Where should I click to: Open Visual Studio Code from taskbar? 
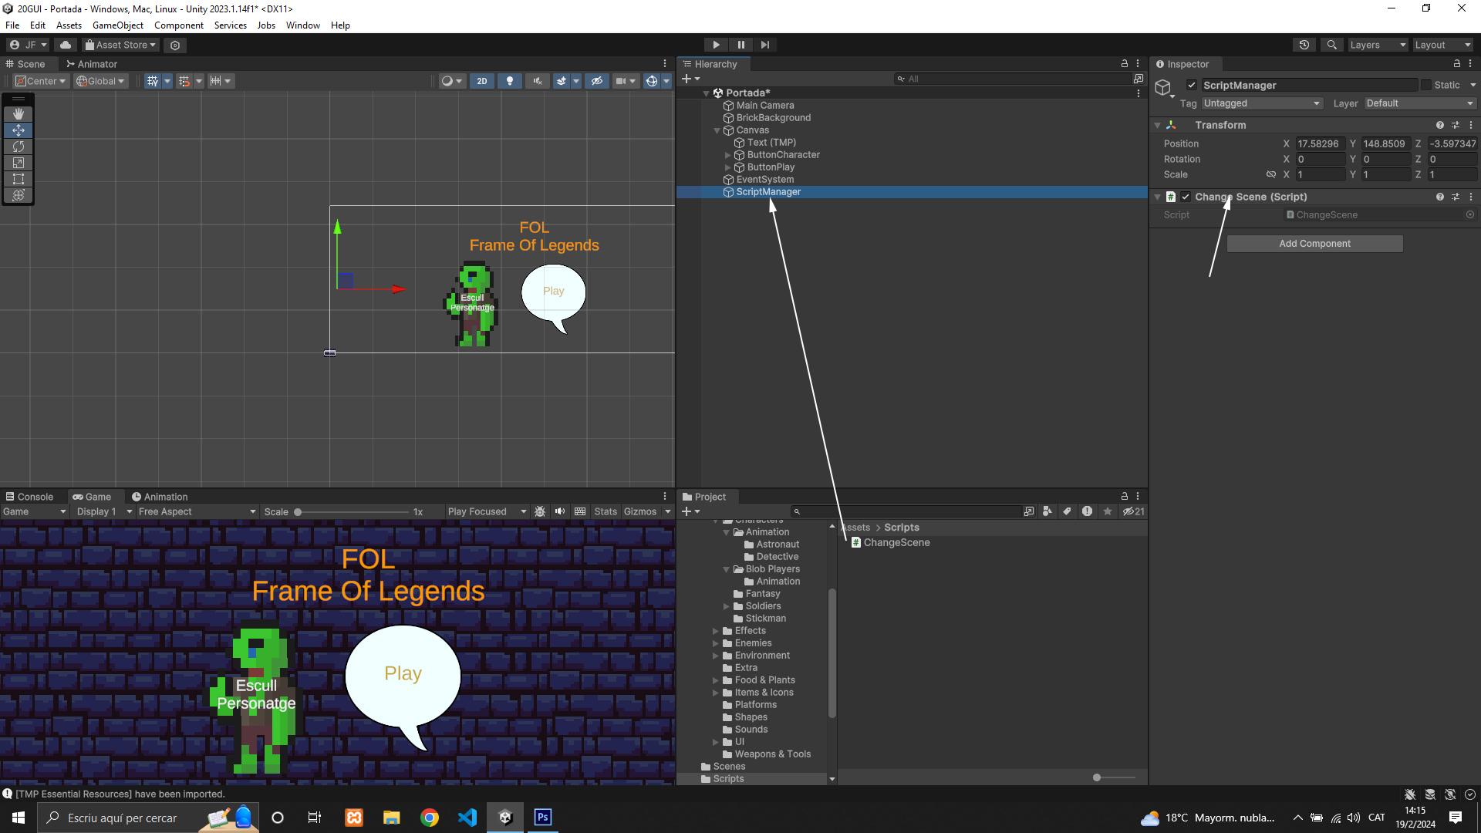click(467, 818)
